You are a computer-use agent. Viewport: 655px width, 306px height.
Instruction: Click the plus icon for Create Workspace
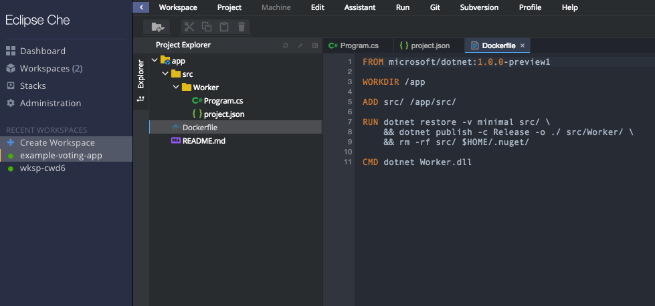pyautogui.click(x=11, y=142)
